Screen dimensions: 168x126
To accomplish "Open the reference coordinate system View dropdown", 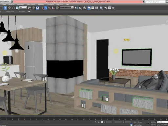I will (x=23, y=8).
